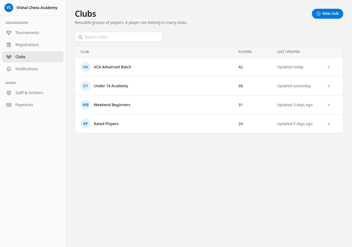Click the Clubs people icon in sidebar
The image size is (352, 247).
[9, 57]
